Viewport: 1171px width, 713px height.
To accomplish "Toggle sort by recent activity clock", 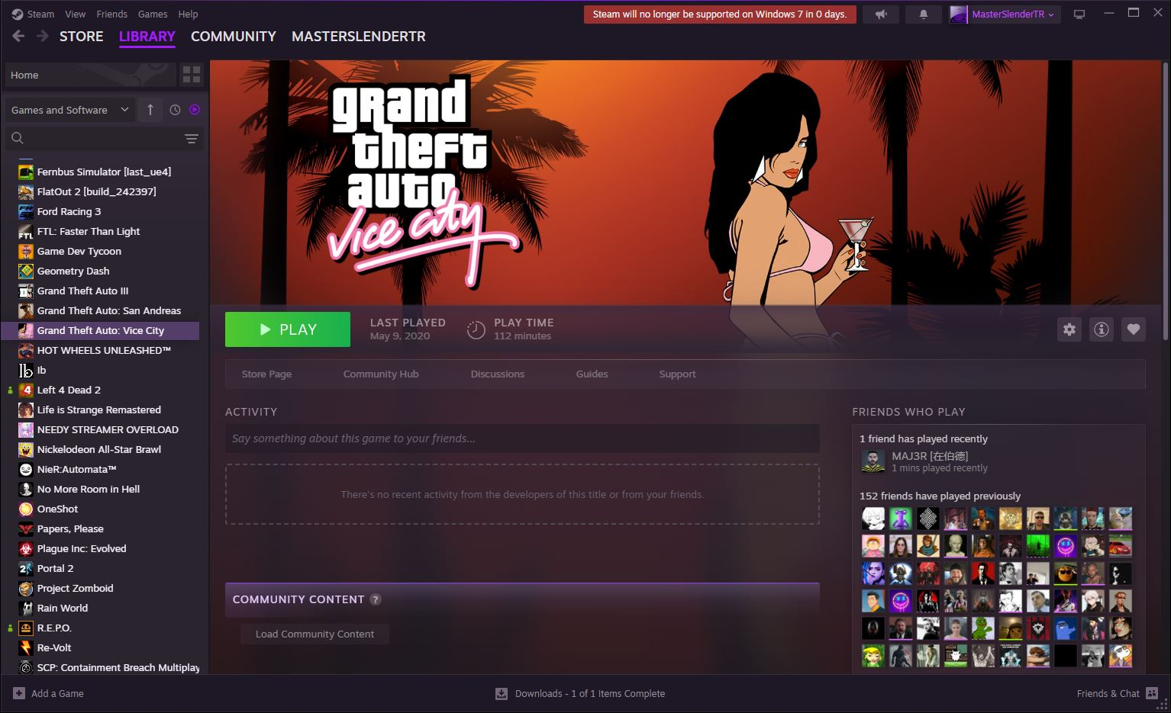I will click(175, 110).
